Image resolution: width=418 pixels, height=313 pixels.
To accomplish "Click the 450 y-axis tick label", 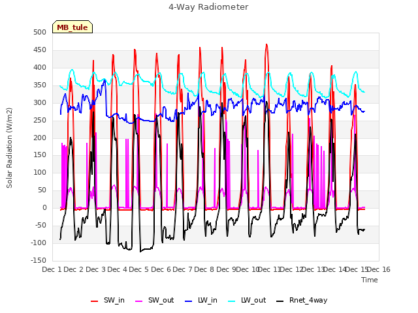I will (40, 50).
